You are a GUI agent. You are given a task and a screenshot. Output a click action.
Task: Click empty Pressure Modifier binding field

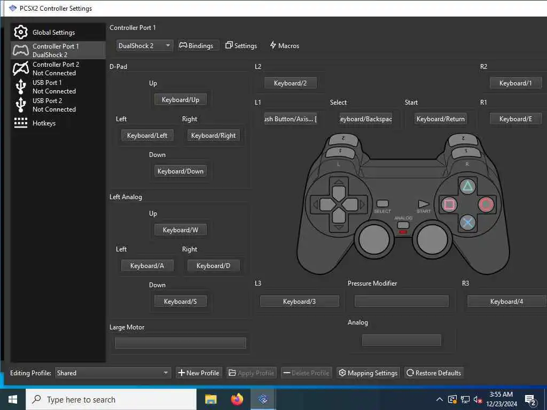click(x=402, y=301)
